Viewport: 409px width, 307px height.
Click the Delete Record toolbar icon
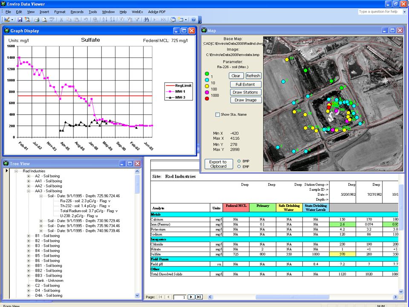click(x=163, y=20)
